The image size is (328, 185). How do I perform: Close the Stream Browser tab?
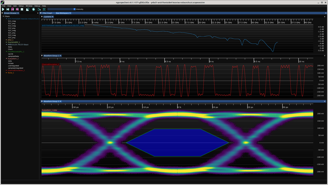coord(18,13)
